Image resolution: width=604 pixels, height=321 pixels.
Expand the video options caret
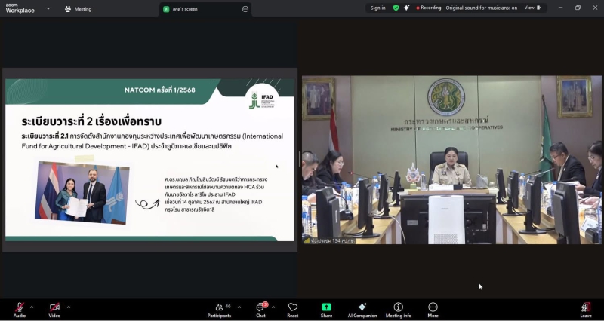click(69, 307)
